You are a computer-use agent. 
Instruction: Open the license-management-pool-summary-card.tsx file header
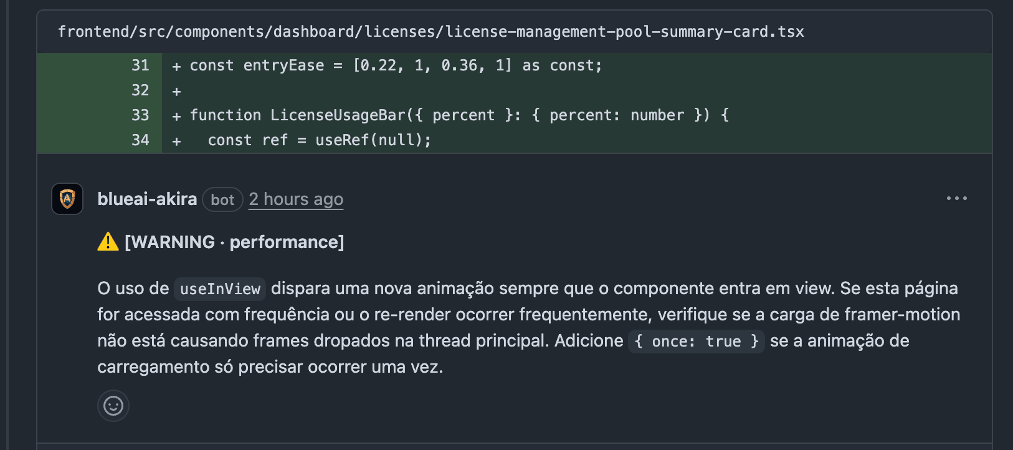click(x=431, y=31)
